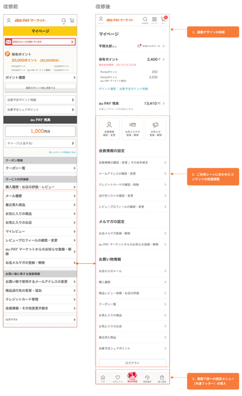Screen dimensions: 242x396
Task: Open search magnifier in old design header
Action: tap(64, 20)
